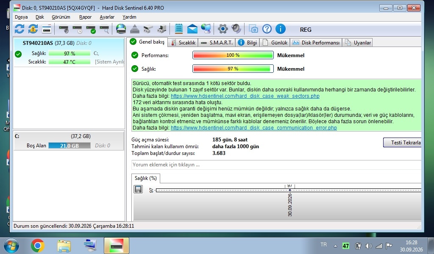Select the ST940210AS disk in left panel
Image resolution: width=434 pixels, height=254 pixels.
coord(69,52)
